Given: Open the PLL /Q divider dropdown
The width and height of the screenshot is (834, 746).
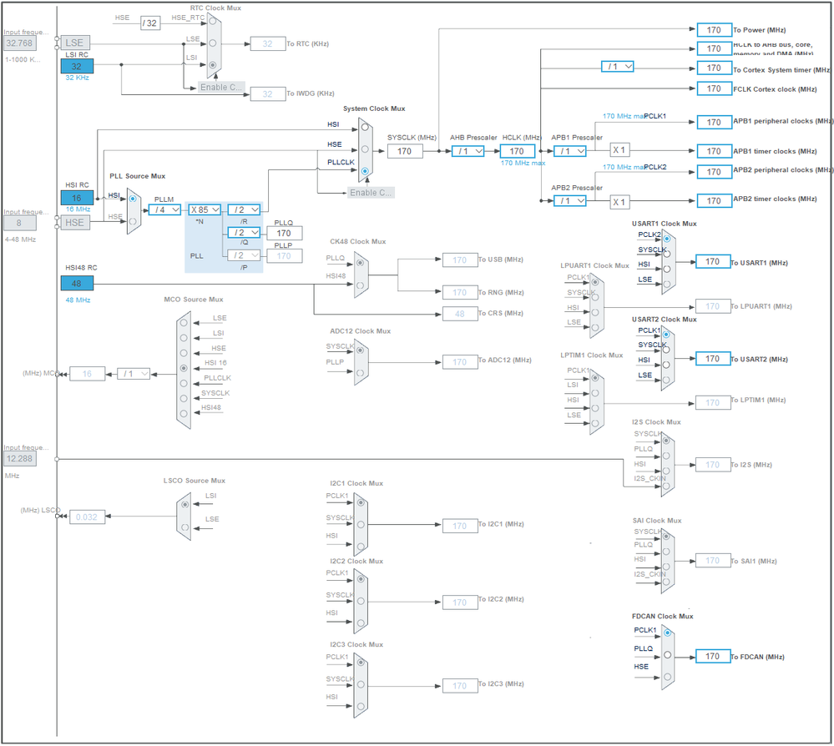Looking at the screenshot, I should (244, 233).
